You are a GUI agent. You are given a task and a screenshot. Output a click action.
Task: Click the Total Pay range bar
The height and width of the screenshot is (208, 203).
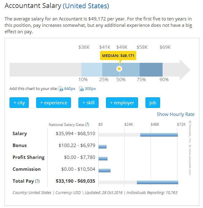(157, 182)
